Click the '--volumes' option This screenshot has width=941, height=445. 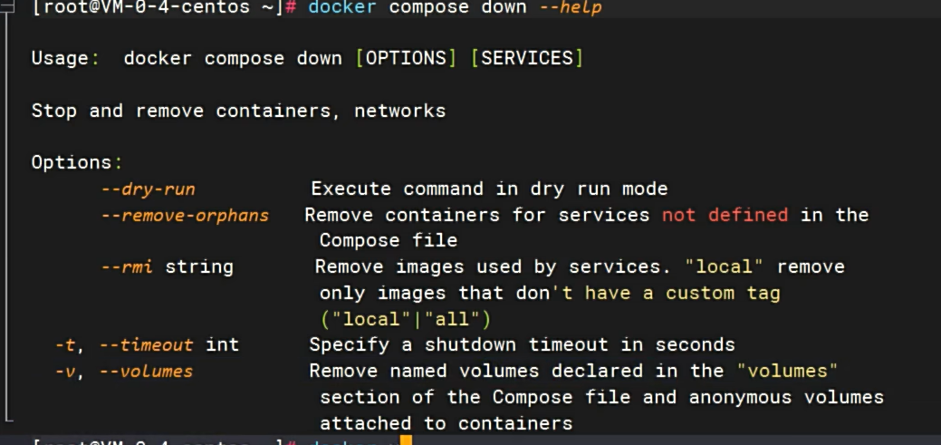(x=147, y=372)
